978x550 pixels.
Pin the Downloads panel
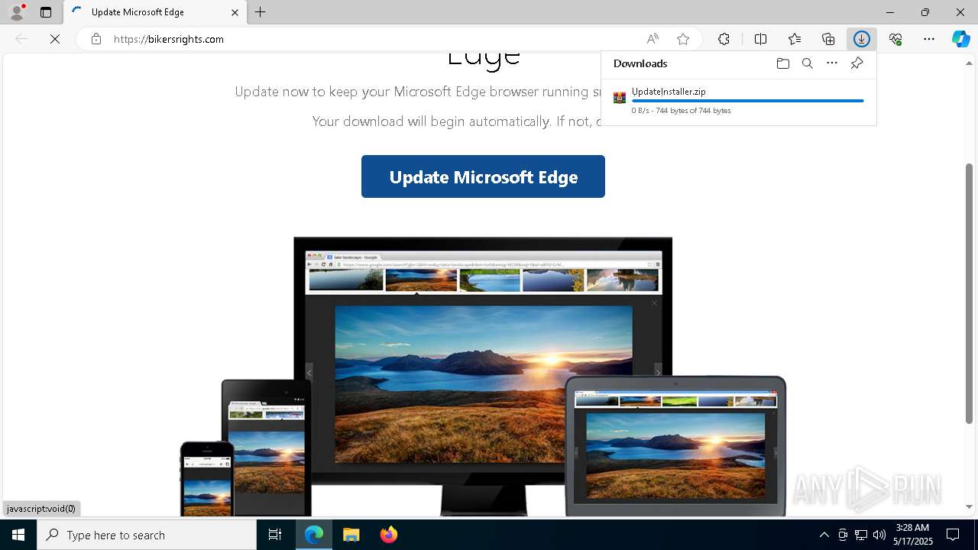pos(857,63)
